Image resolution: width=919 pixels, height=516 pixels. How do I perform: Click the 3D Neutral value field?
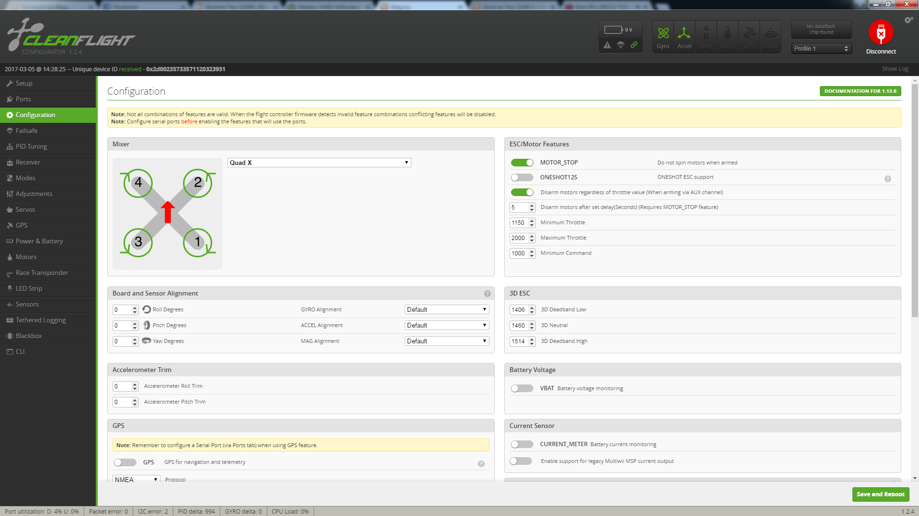[522, 326]
